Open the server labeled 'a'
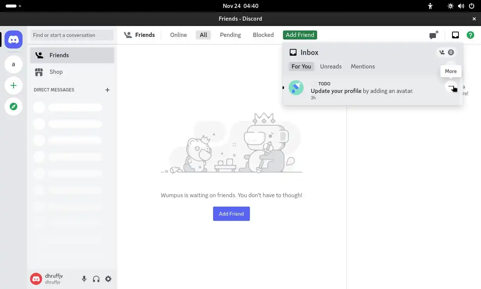This screenshot has height=289, width=481. [14, 64]
